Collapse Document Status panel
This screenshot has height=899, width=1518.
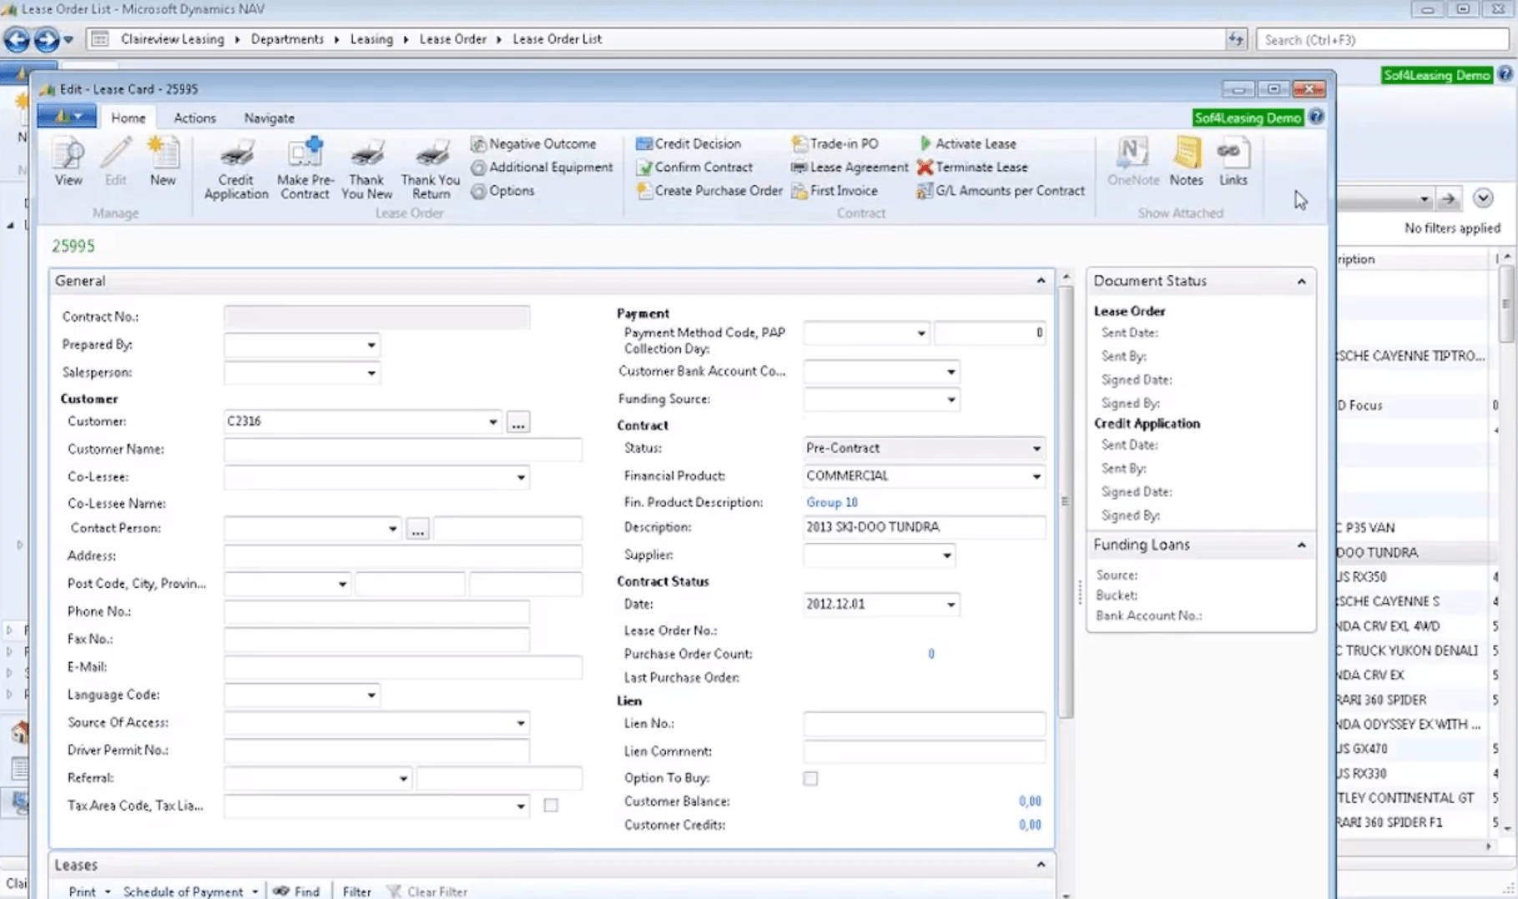coord(1301,282)
